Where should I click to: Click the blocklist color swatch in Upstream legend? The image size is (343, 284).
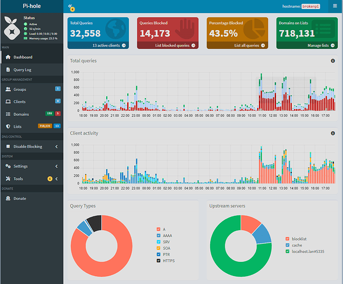pyautogui.click(x=288, y=239)
